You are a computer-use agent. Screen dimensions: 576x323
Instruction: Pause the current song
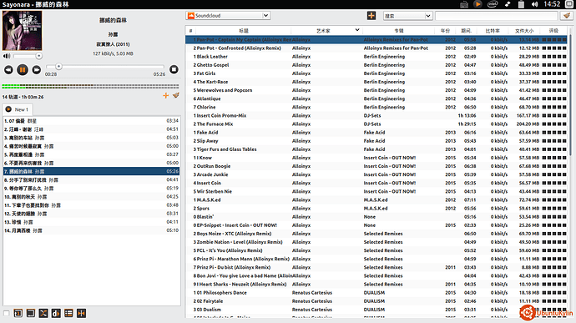coord(23,69)
